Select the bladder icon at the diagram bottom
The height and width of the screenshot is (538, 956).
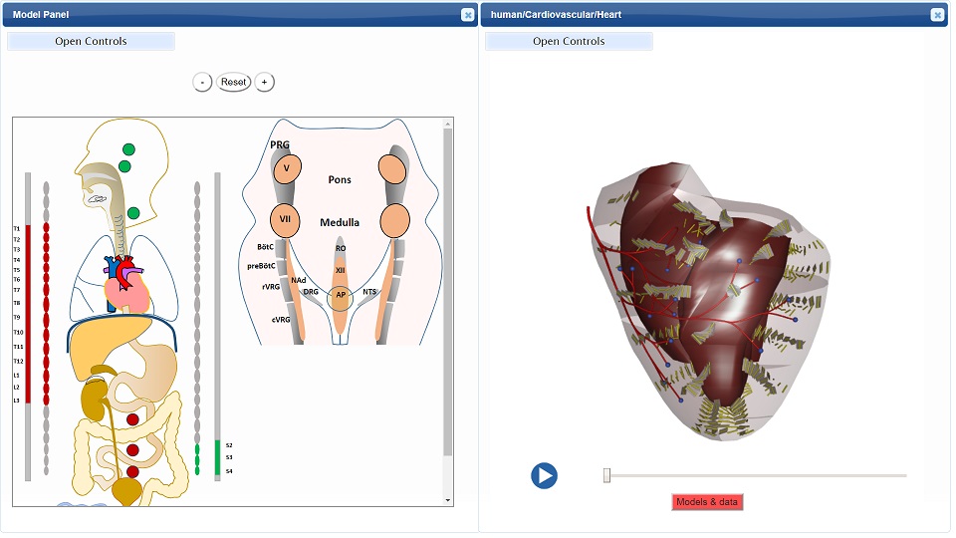[126, 491]
